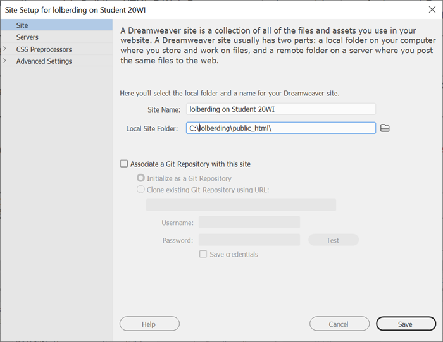Edit the Site Name field
Image resolution: width=443 pixels, height=342 pixels.
281,109
